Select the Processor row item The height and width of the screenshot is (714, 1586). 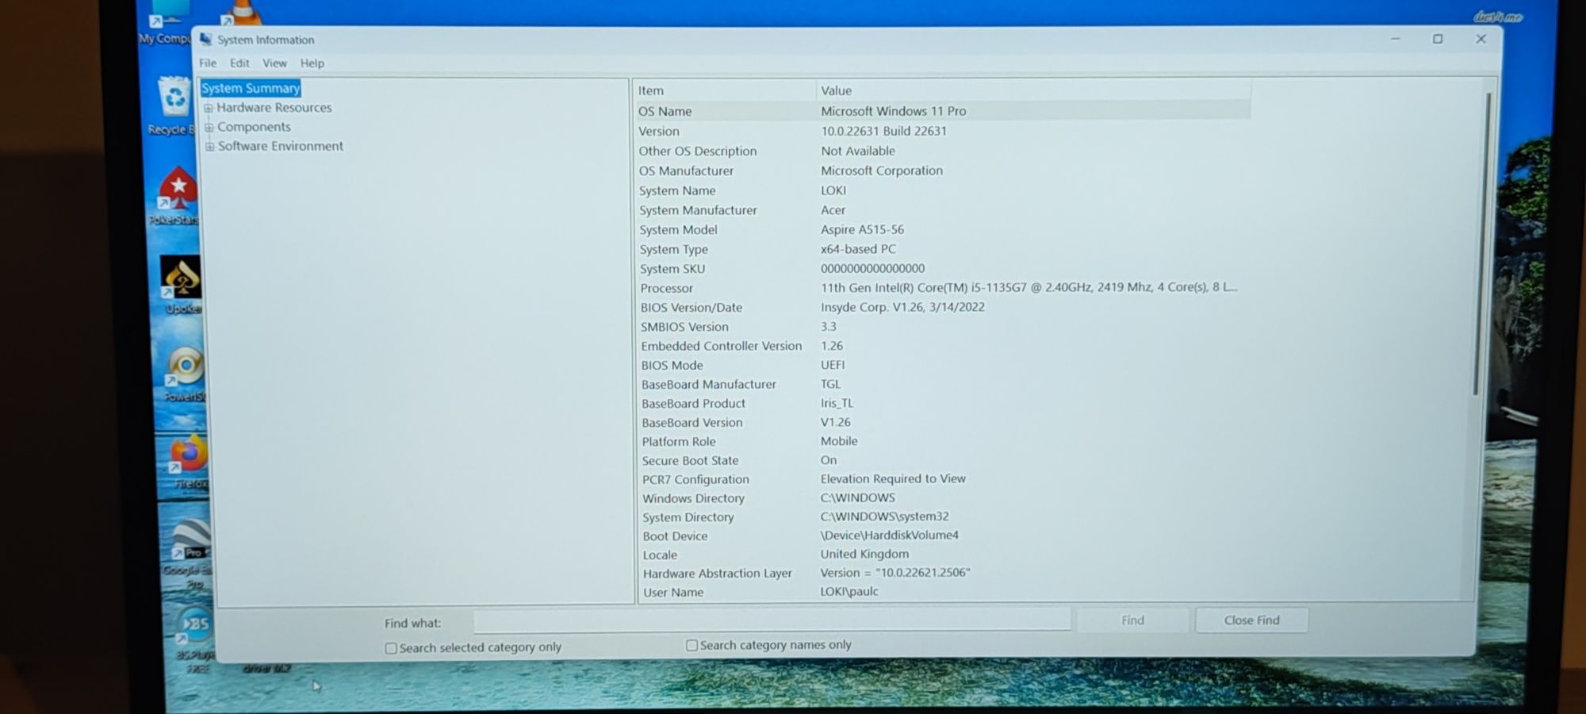(666, 288)
